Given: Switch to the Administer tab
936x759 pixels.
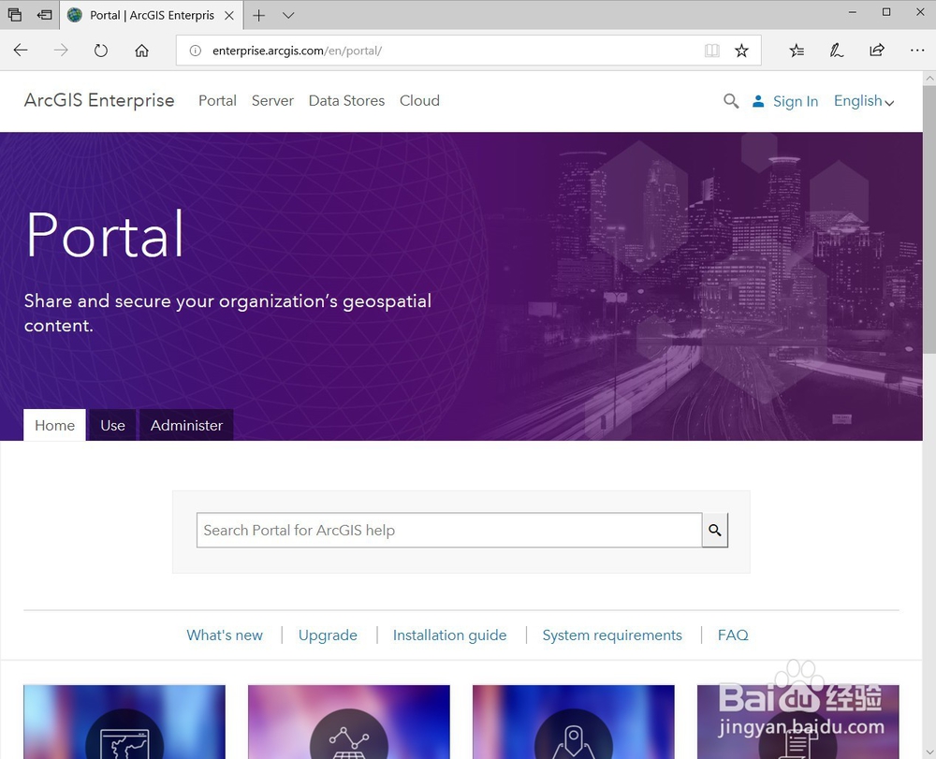Looking at the screenshot, I should (x=186, y=425).
